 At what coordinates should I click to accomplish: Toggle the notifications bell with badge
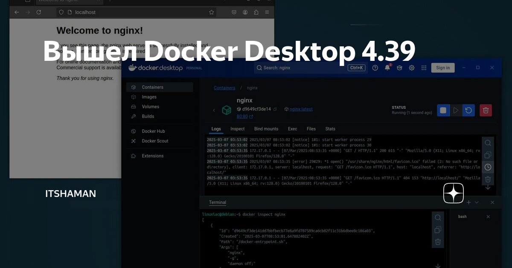[x=386, y=68]
